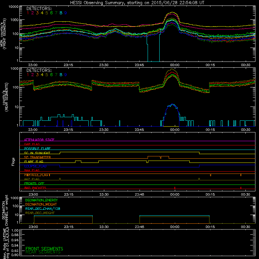Click the 0.90 tick on livetime axis

pos(15,255)
